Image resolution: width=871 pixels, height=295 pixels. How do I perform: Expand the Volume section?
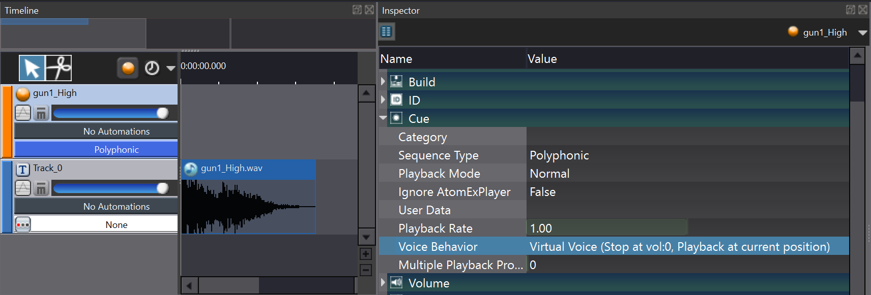click(x=383, y=282)
